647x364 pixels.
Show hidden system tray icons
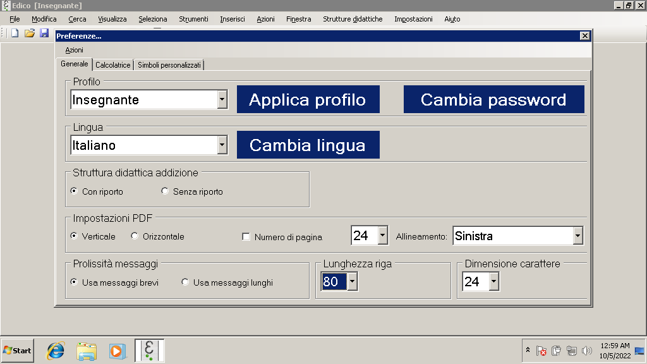pyautogui.click(x=528, y=350)
